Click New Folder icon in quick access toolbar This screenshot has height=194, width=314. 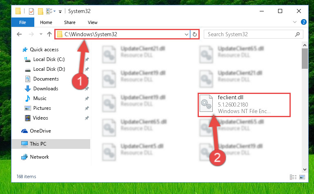pyautogui.click(x=40, y=11)
